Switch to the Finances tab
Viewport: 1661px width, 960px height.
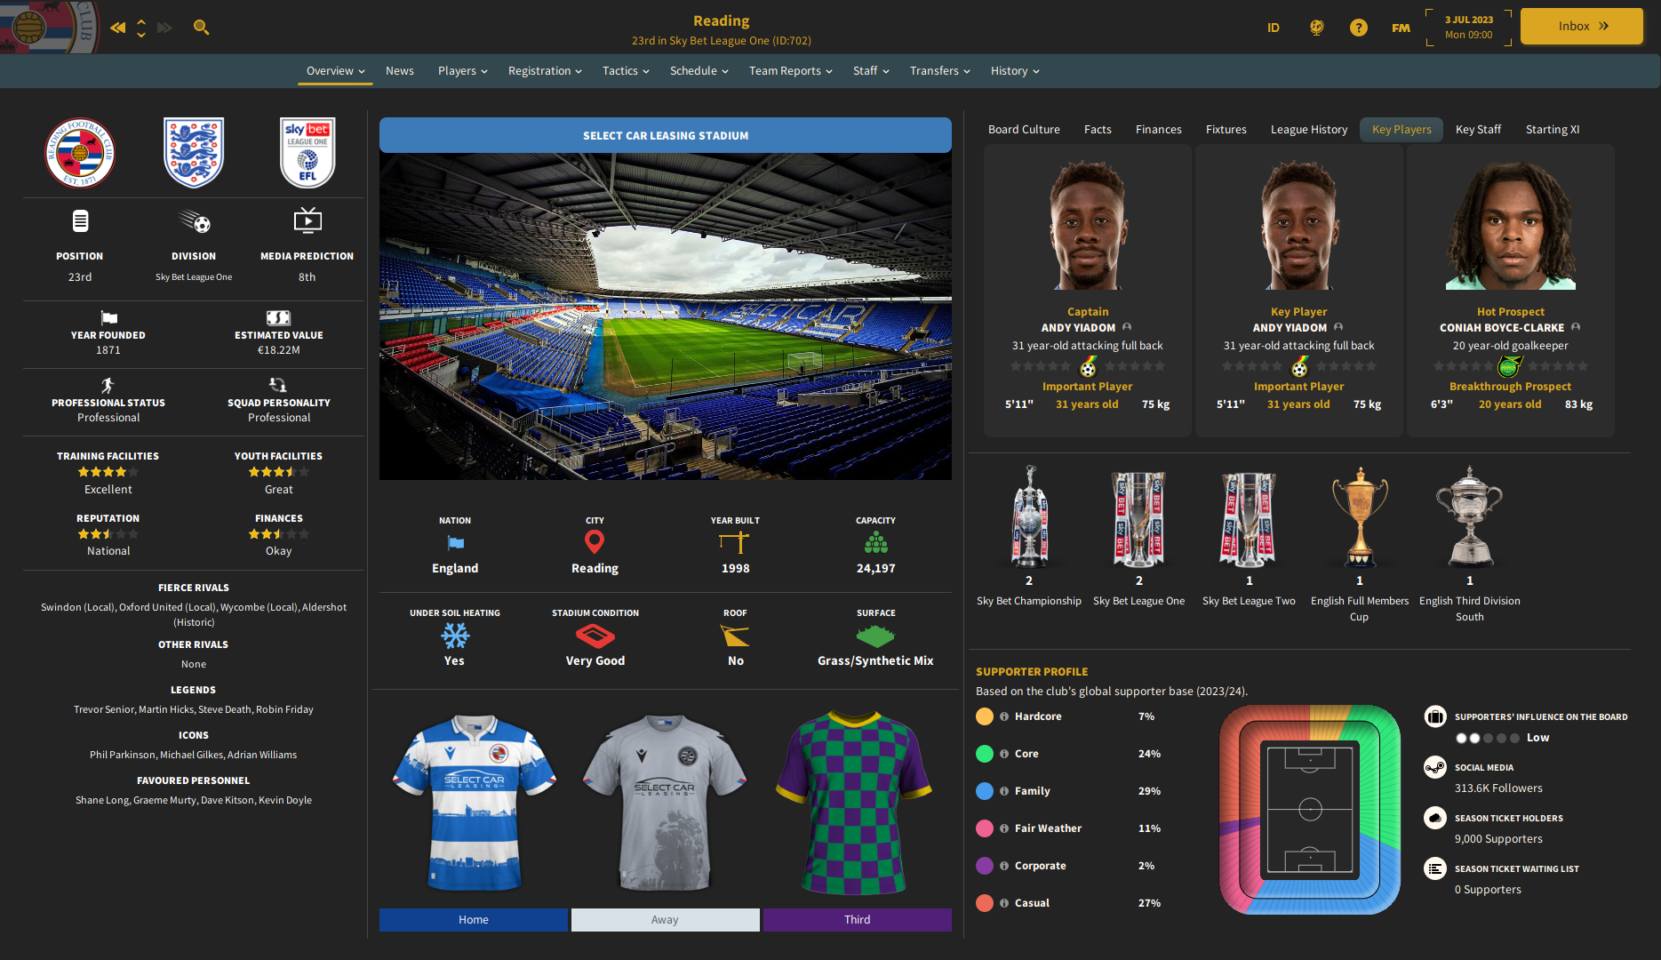click(x=1159, y=130)
